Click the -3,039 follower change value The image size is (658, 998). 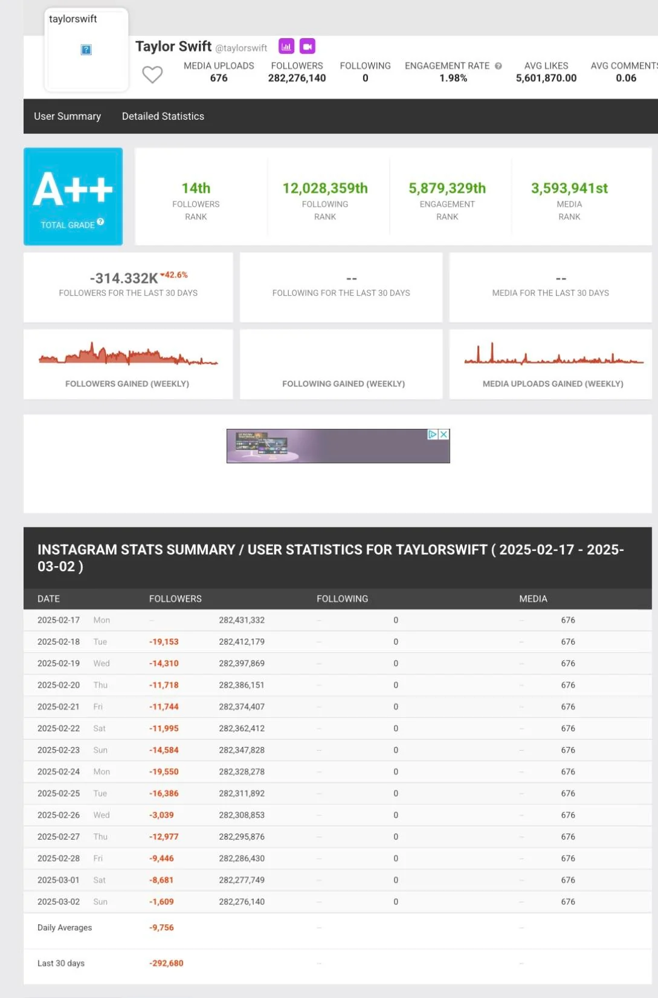pyautogui.click(x=162, y=815)
